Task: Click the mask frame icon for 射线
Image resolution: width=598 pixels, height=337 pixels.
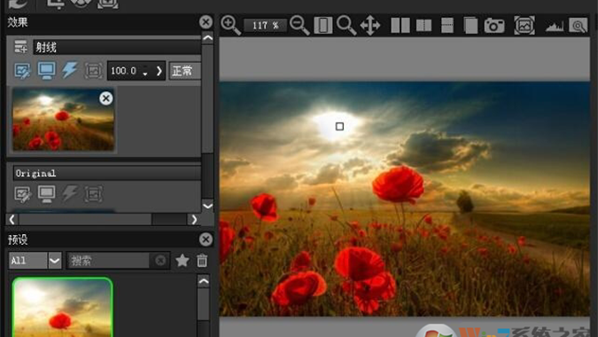Action: click(x=93, y=71)
